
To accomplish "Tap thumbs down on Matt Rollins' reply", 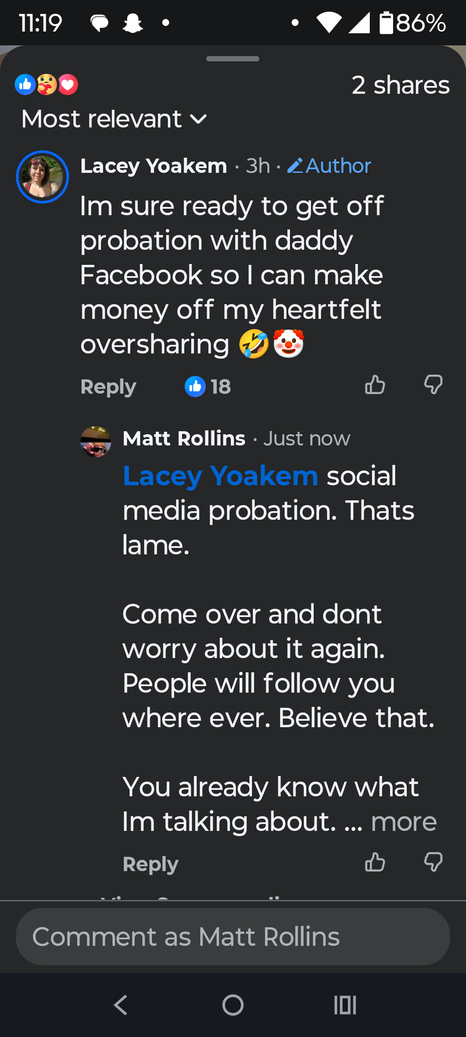I will point(433,862).
